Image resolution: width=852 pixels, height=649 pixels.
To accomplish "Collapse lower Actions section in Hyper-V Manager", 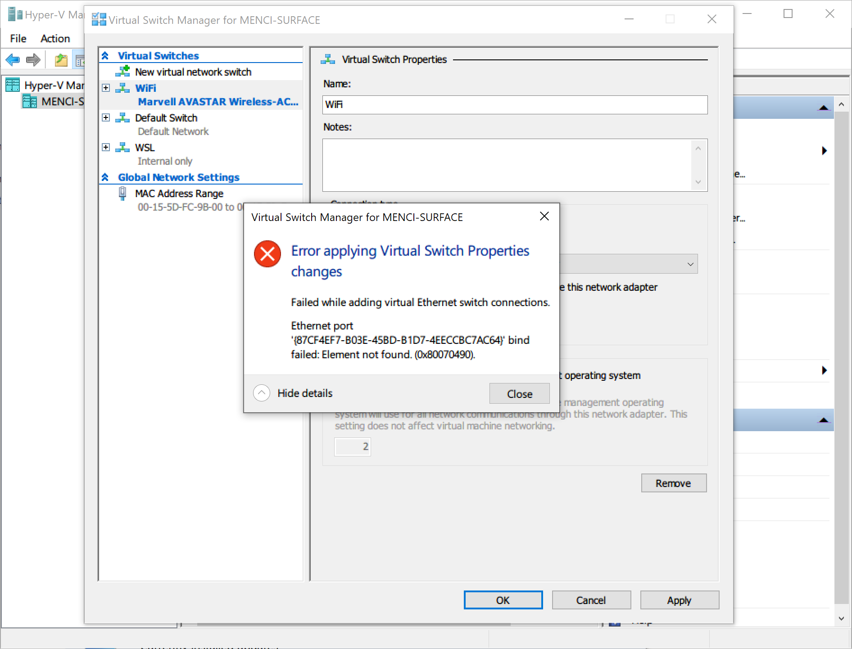I will click(x=824, y=420).
